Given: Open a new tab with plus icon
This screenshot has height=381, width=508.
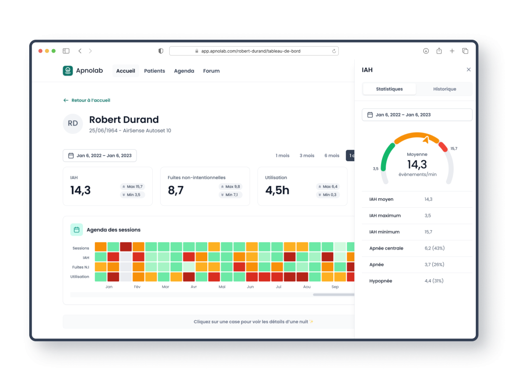Looking at the screenshot, I should (x=452, y=51).
